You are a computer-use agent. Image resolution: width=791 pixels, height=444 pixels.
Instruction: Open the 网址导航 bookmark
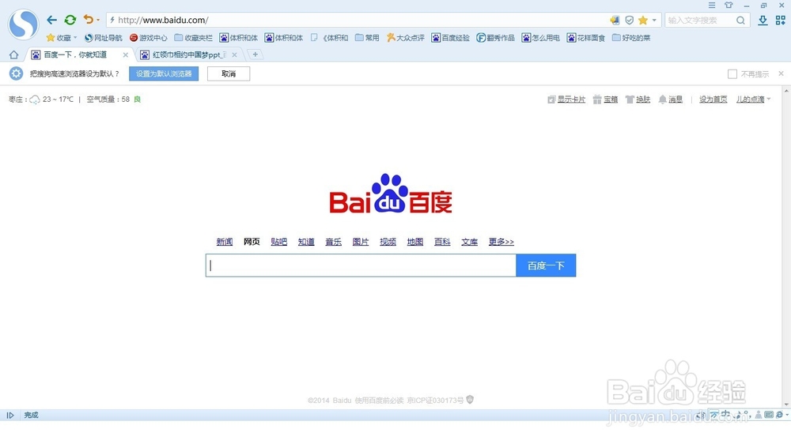(104, 38)
